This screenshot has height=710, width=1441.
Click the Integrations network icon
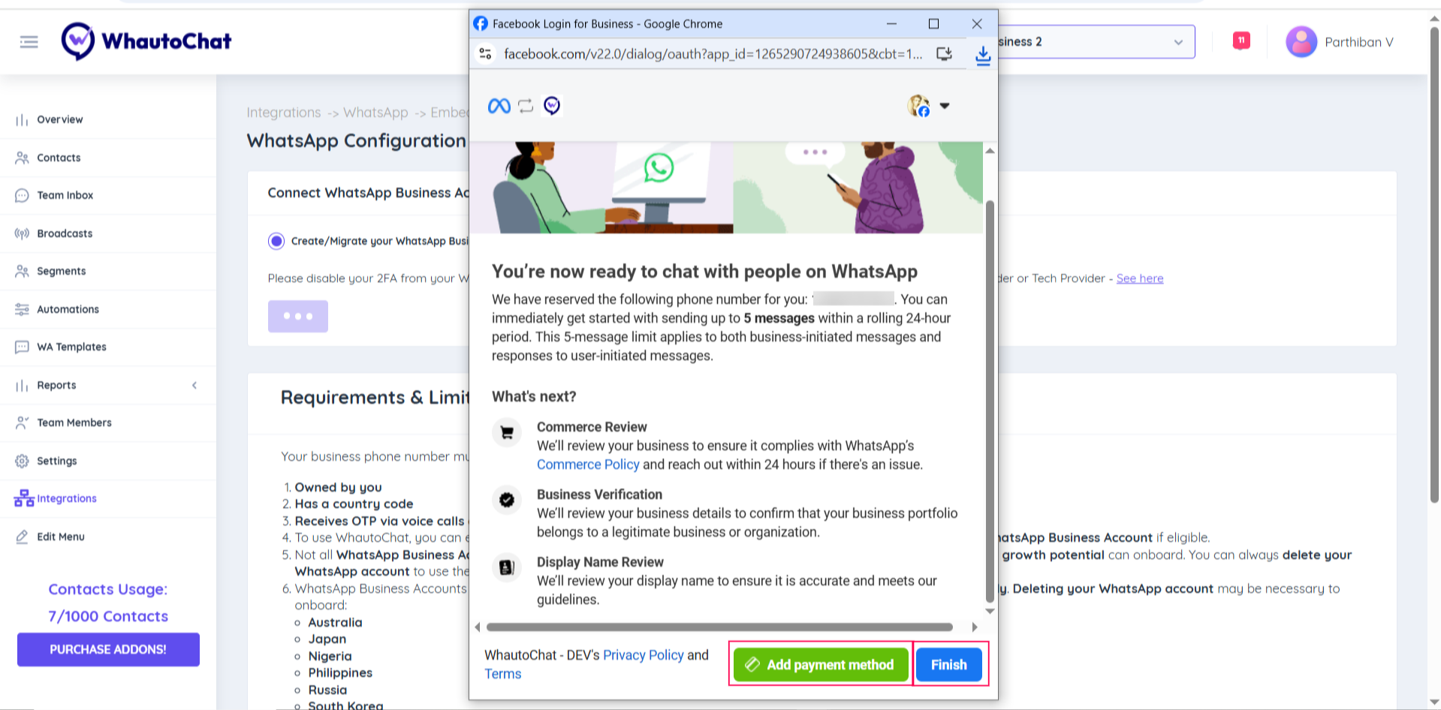[x=24, y=498]
